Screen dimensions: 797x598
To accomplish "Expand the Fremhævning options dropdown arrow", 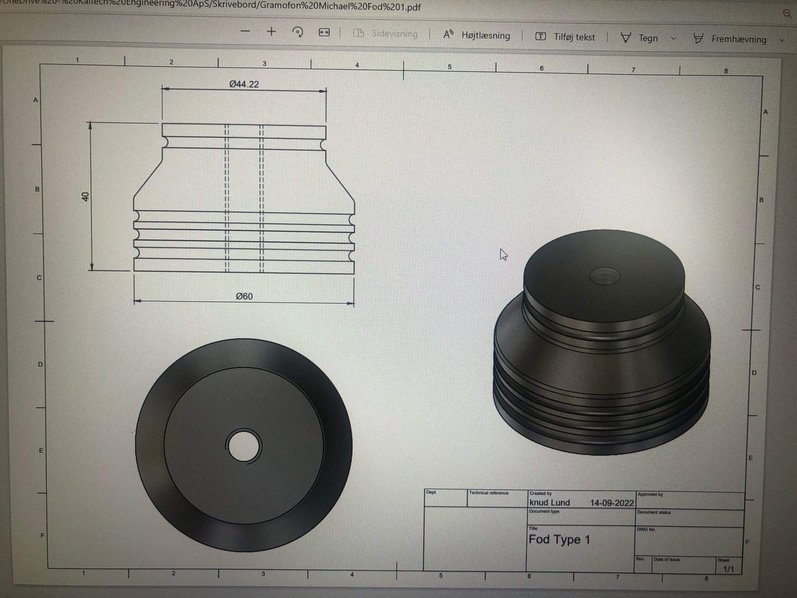I will pos(782,40).
